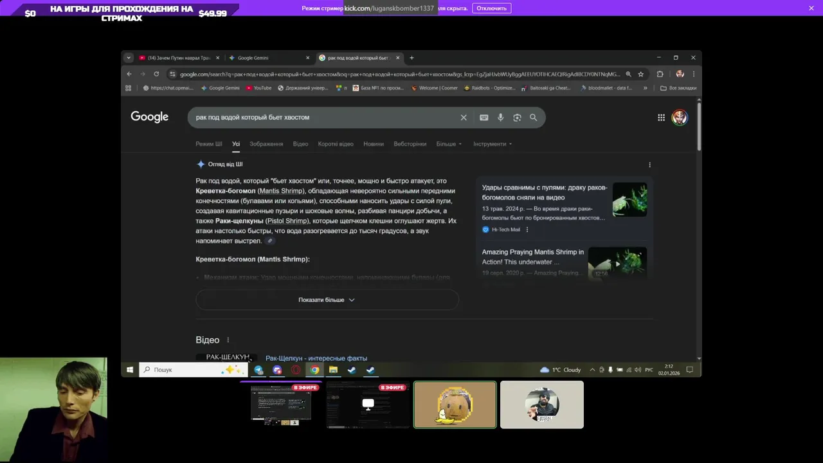
Task: Open Chrome extensions puzzle icon
Action: pyautogui.click(x=660, y=74)
